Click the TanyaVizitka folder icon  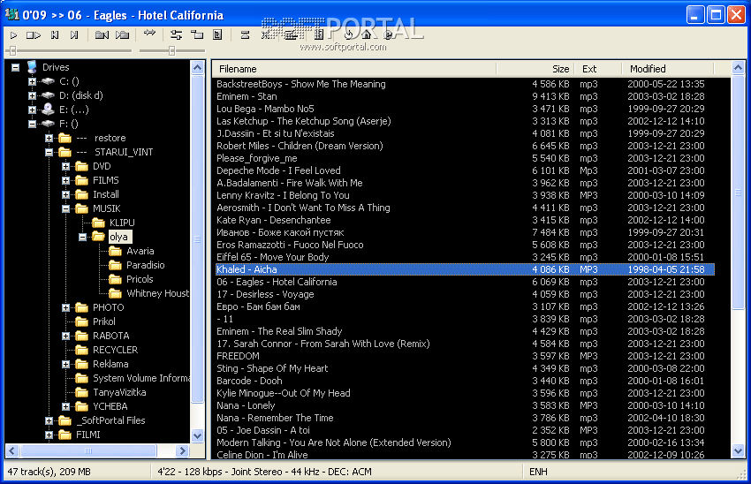click(x=82, y=392)
